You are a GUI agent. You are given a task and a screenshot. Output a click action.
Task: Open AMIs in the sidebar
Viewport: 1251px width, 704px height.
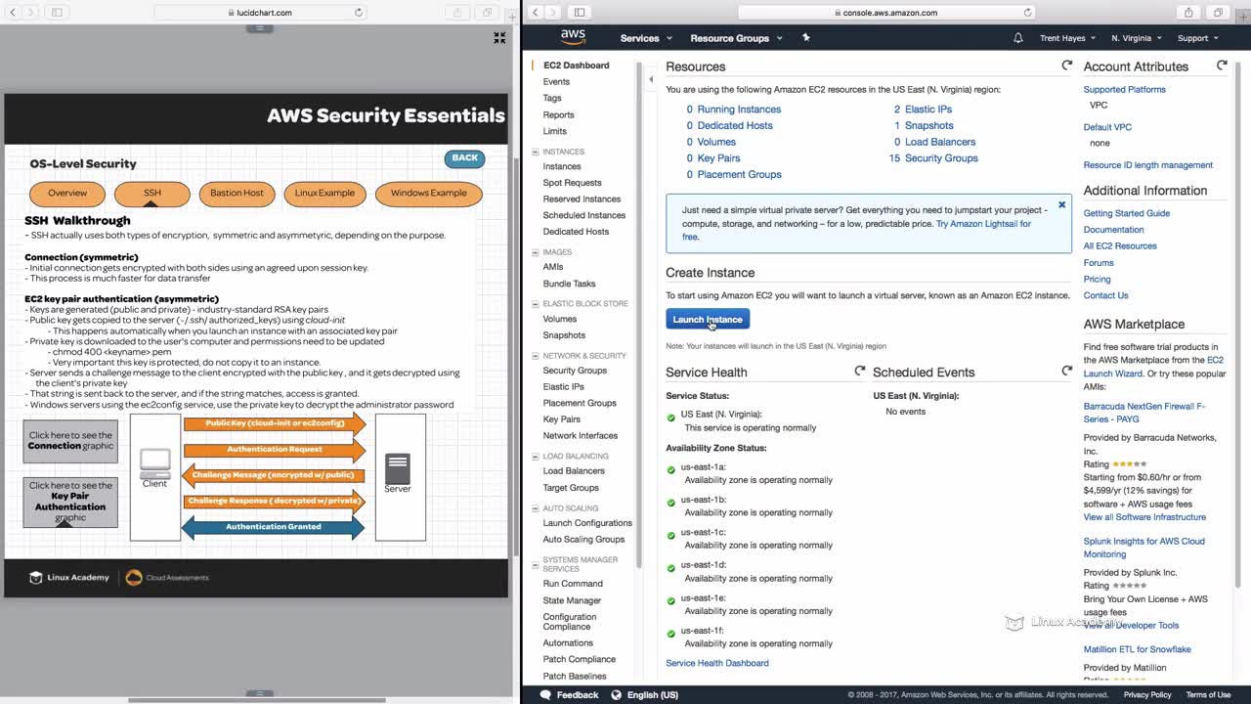(x=553, y=267)
